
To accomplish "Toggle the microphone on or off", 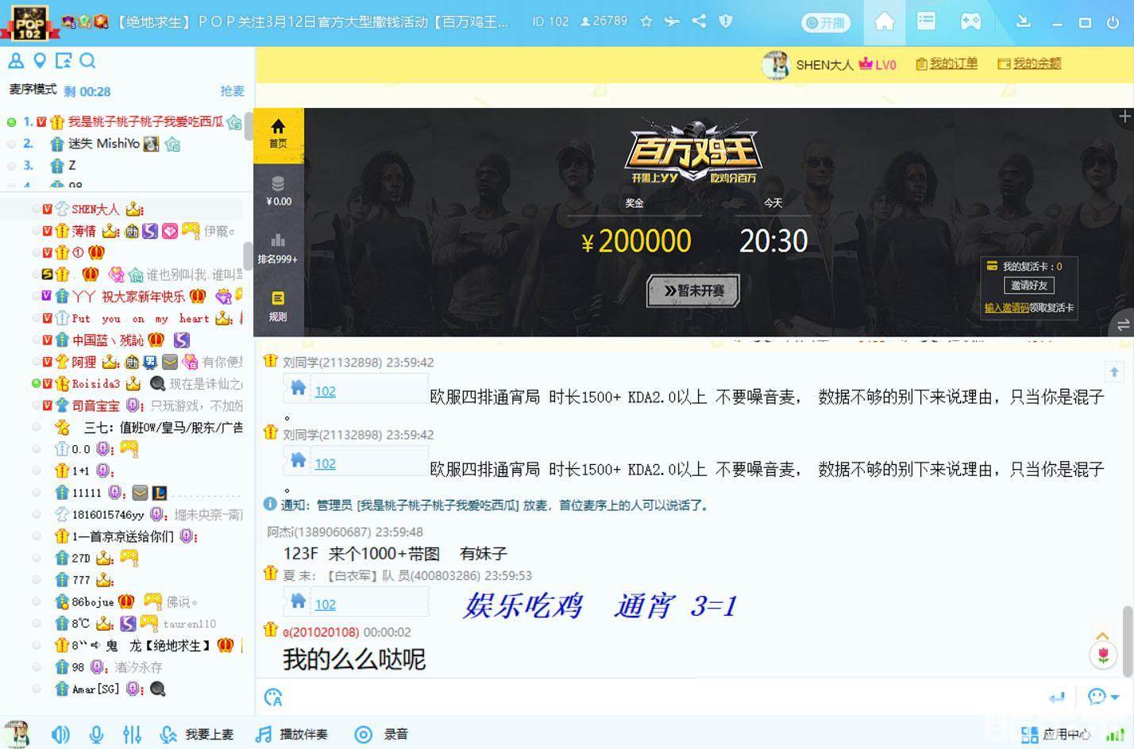I will [x=96, y=735].
